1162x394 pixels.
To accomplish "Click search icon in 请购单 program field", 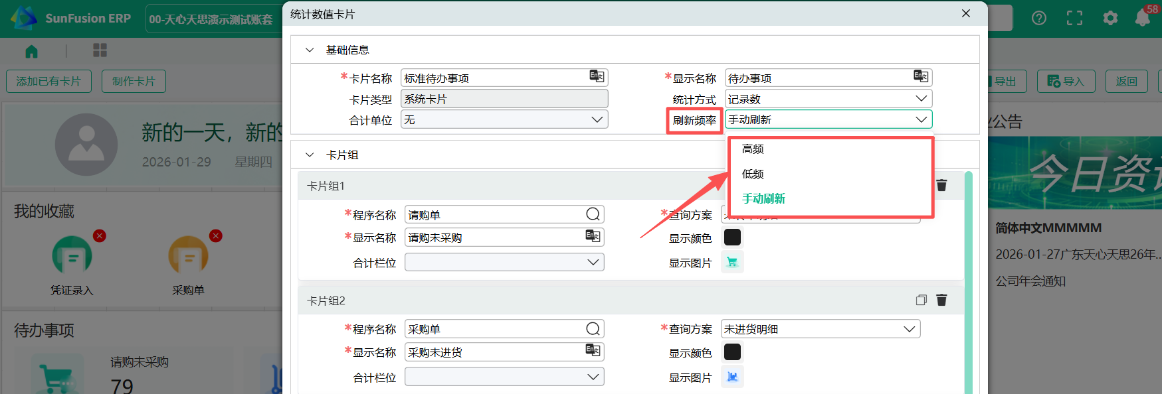I will click(x=593, y=214).
